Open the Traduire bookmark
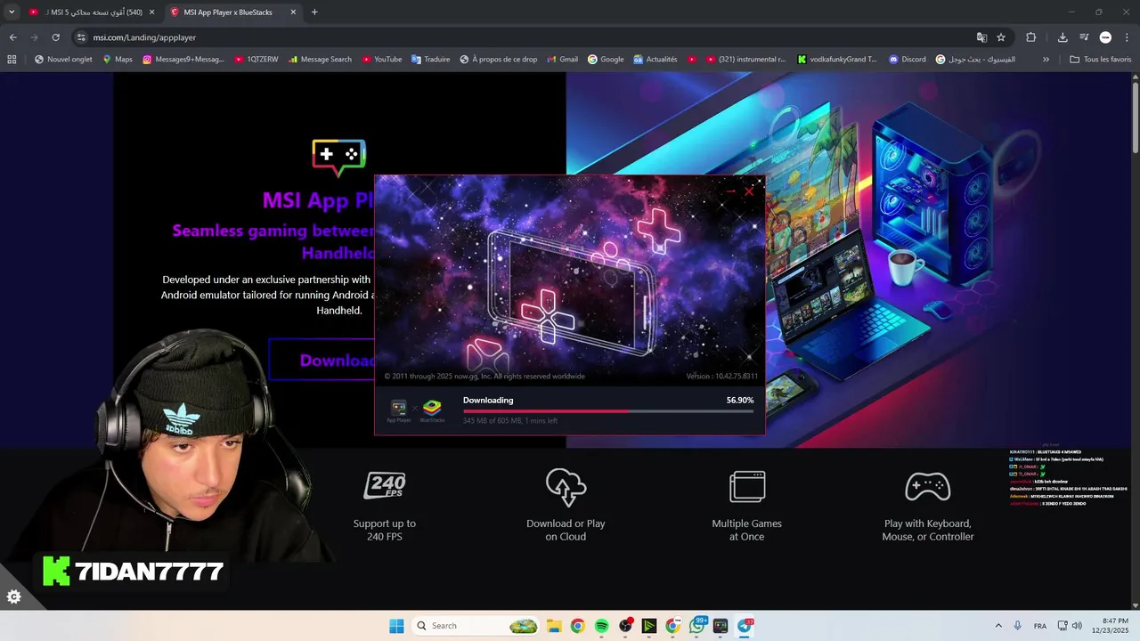The width and height of the screenshot is (1140, 641). click(431, 60)
